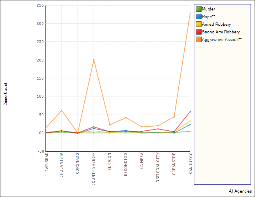
Task: Select the Murder legend label
Action: click(x=208, y=9)
